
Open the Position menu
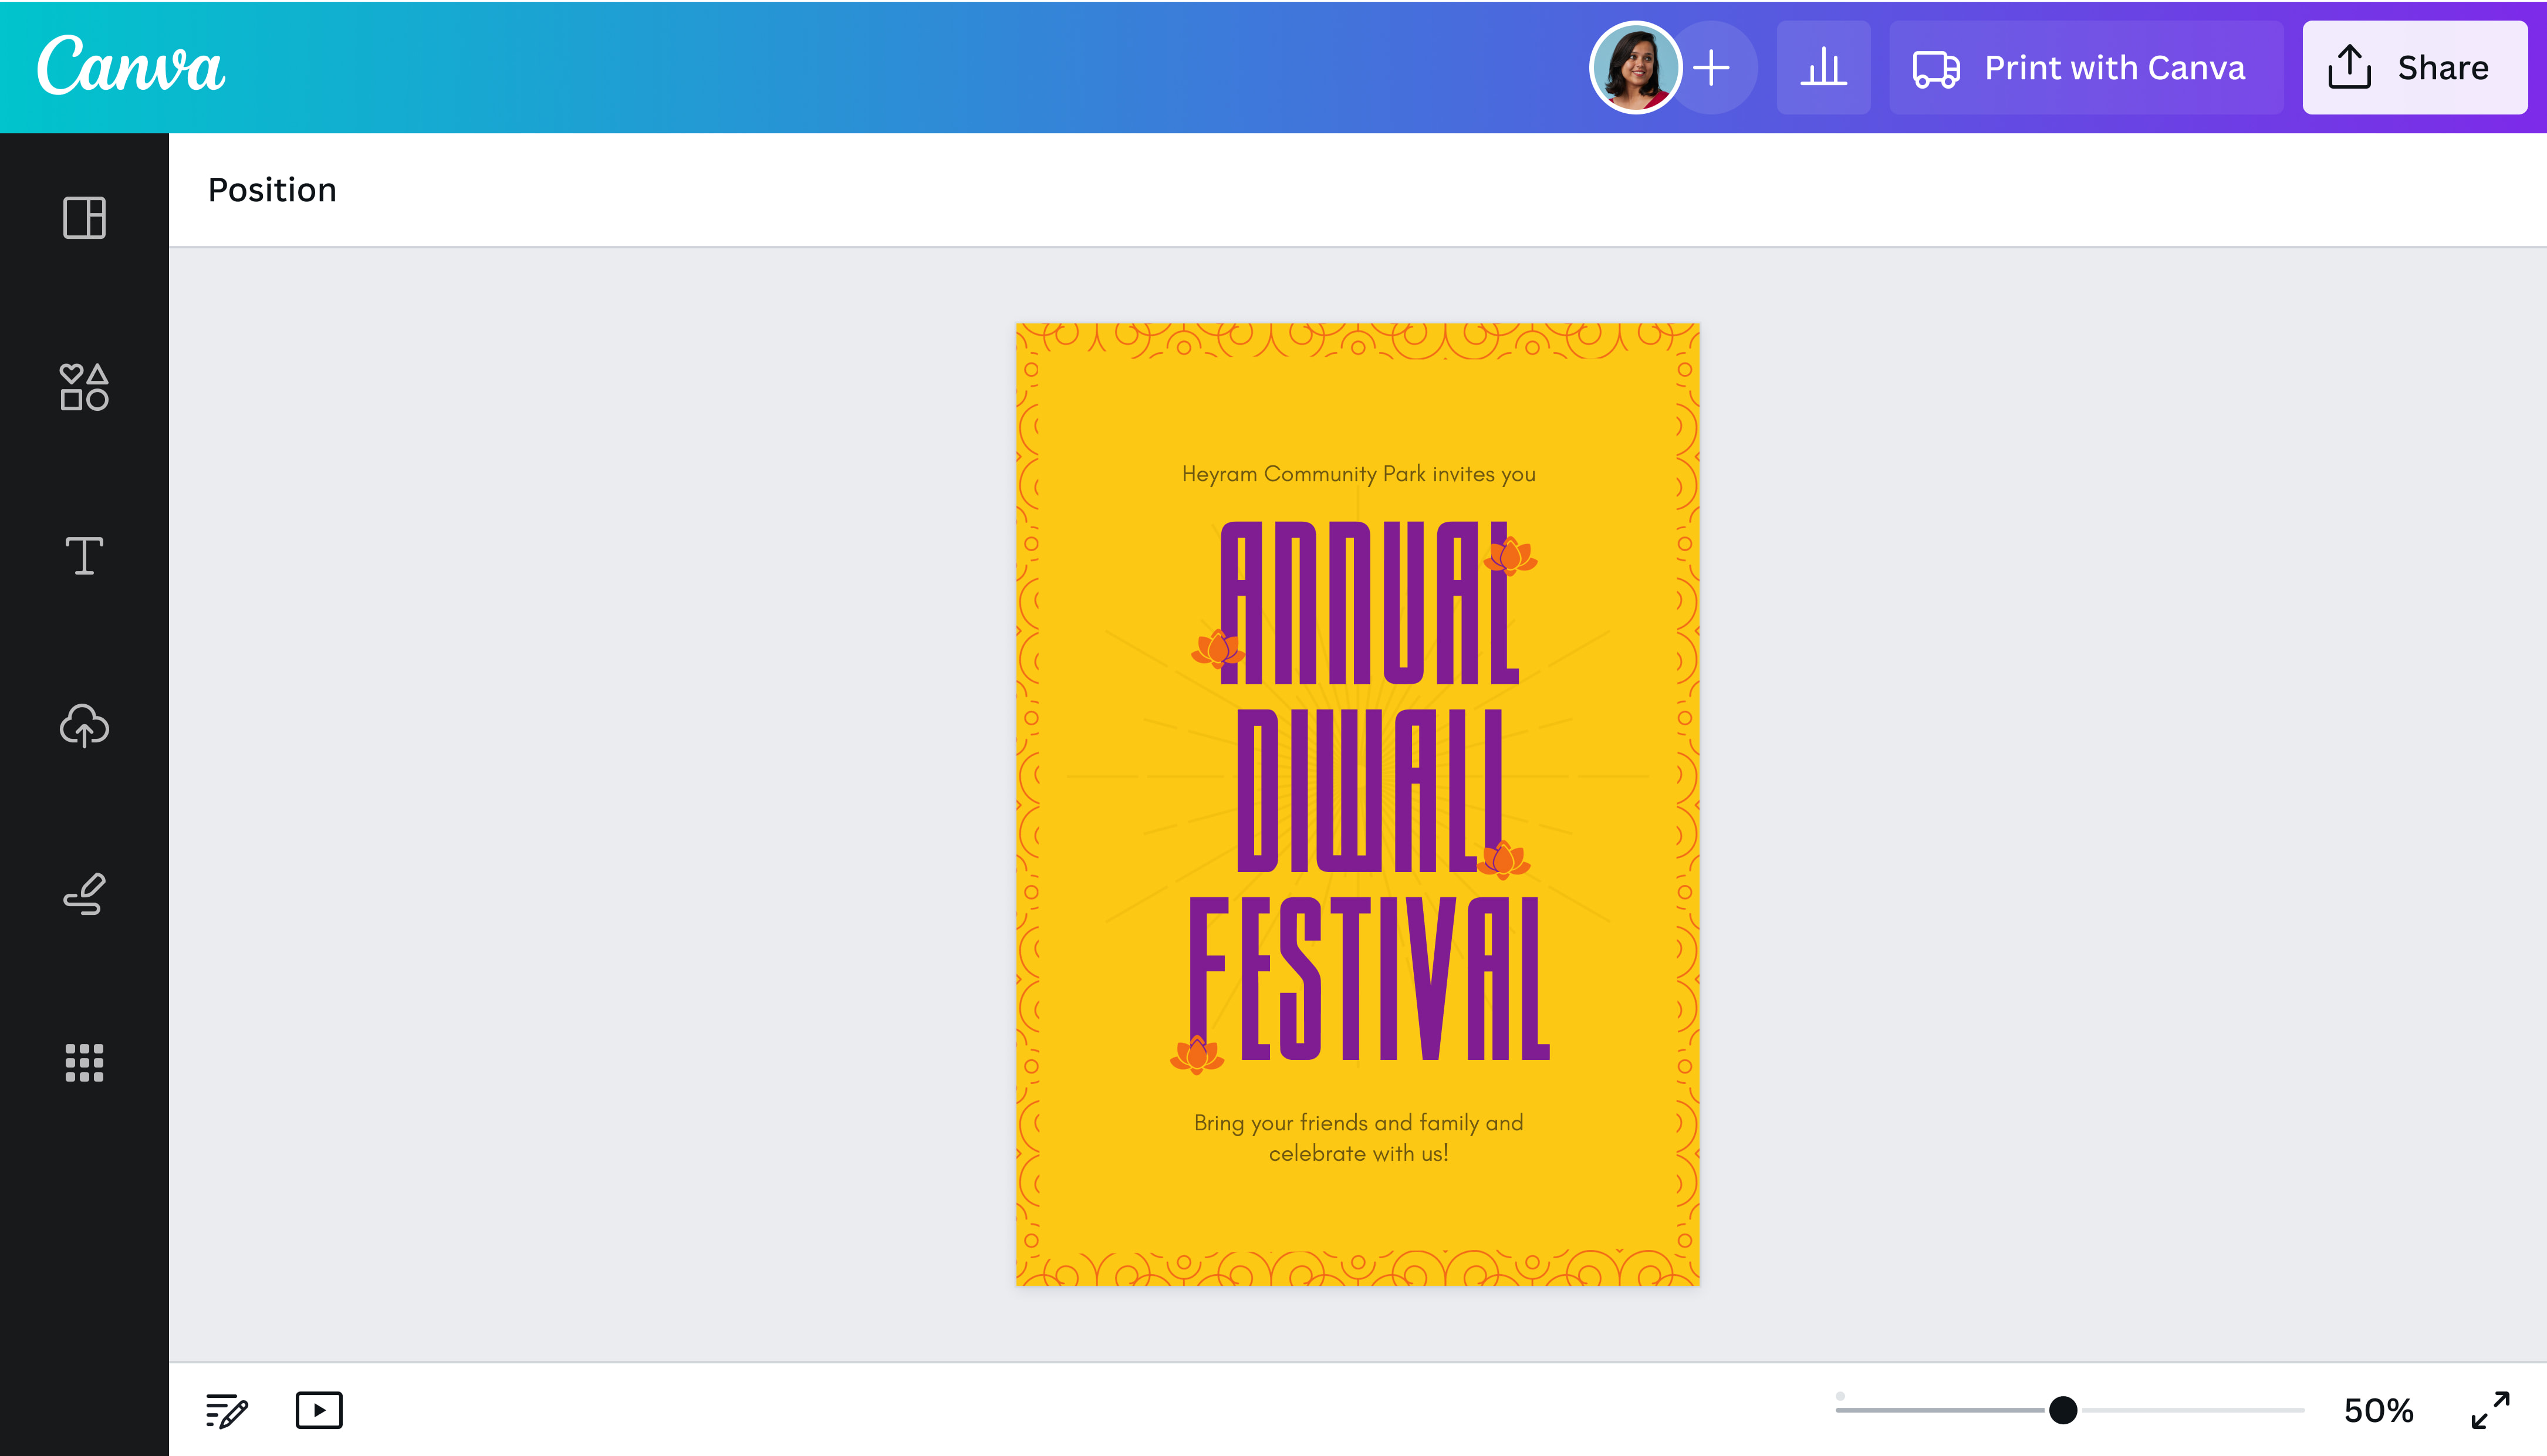coord(272,190)
